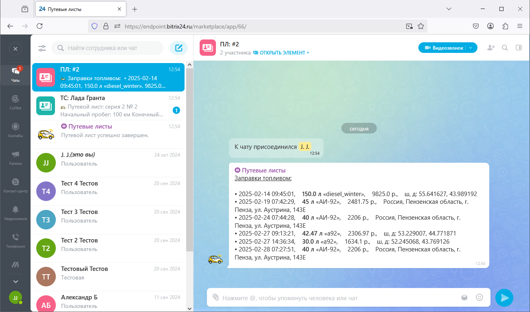Open Pocket save icon in toolbar
Viewport: 530px width, 312px height.
[476, 26]
